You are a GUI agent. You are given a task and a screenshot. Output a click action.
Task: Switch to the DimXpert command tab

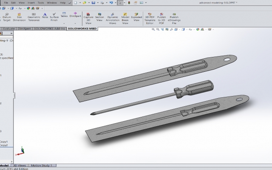tap(24, 28)
